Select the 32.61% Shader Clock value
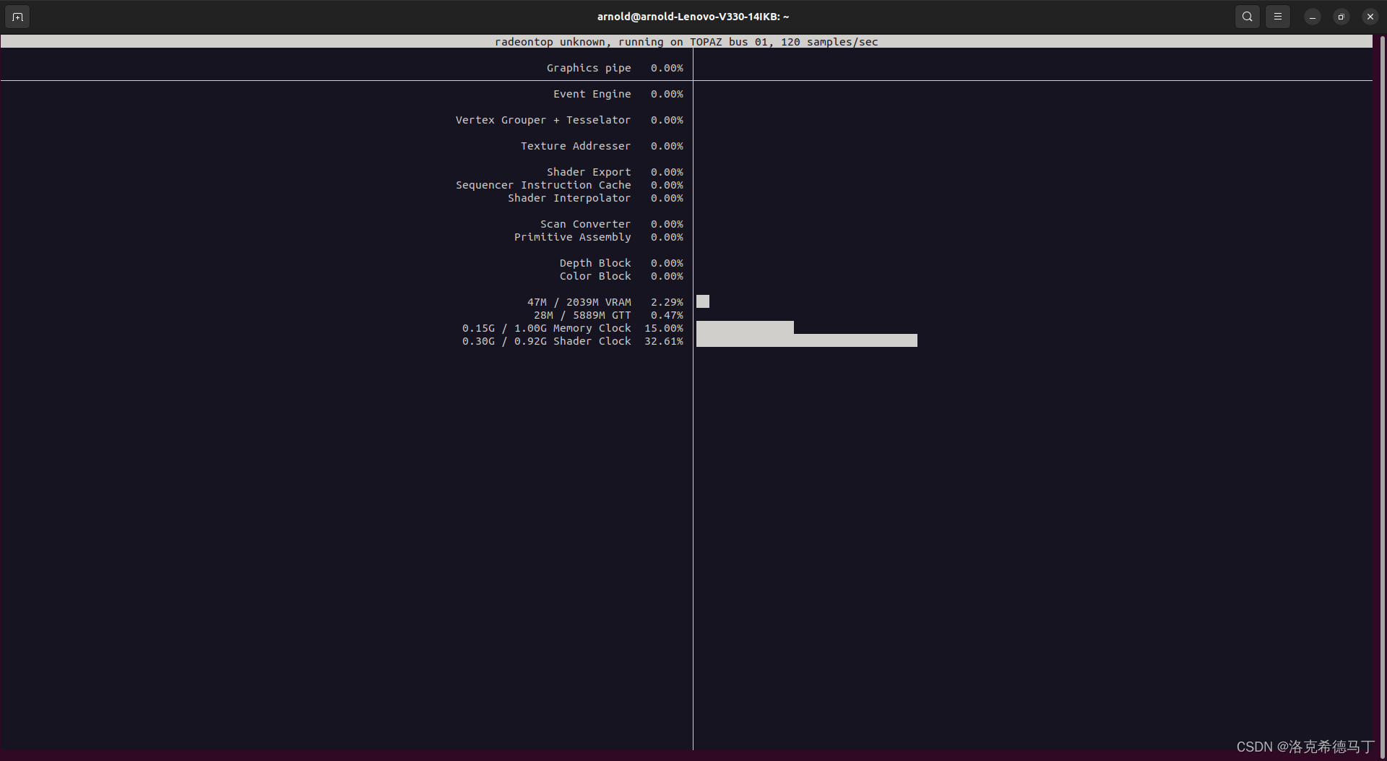1387x761 pixels. [664, 341]
